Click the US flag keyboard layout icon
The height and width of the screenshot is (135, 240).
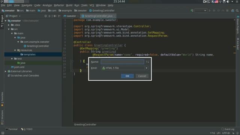[x=216, y=1]
